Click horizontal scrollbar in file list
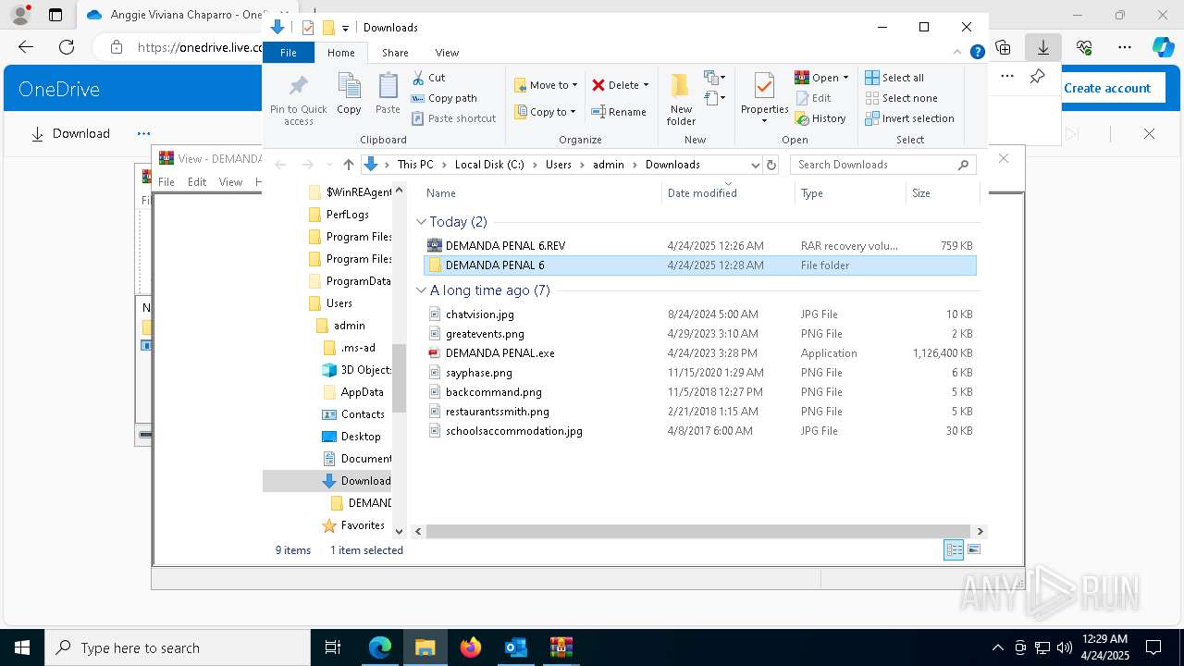The height and width of the screenshot is (666, 1184). point(698,532)
